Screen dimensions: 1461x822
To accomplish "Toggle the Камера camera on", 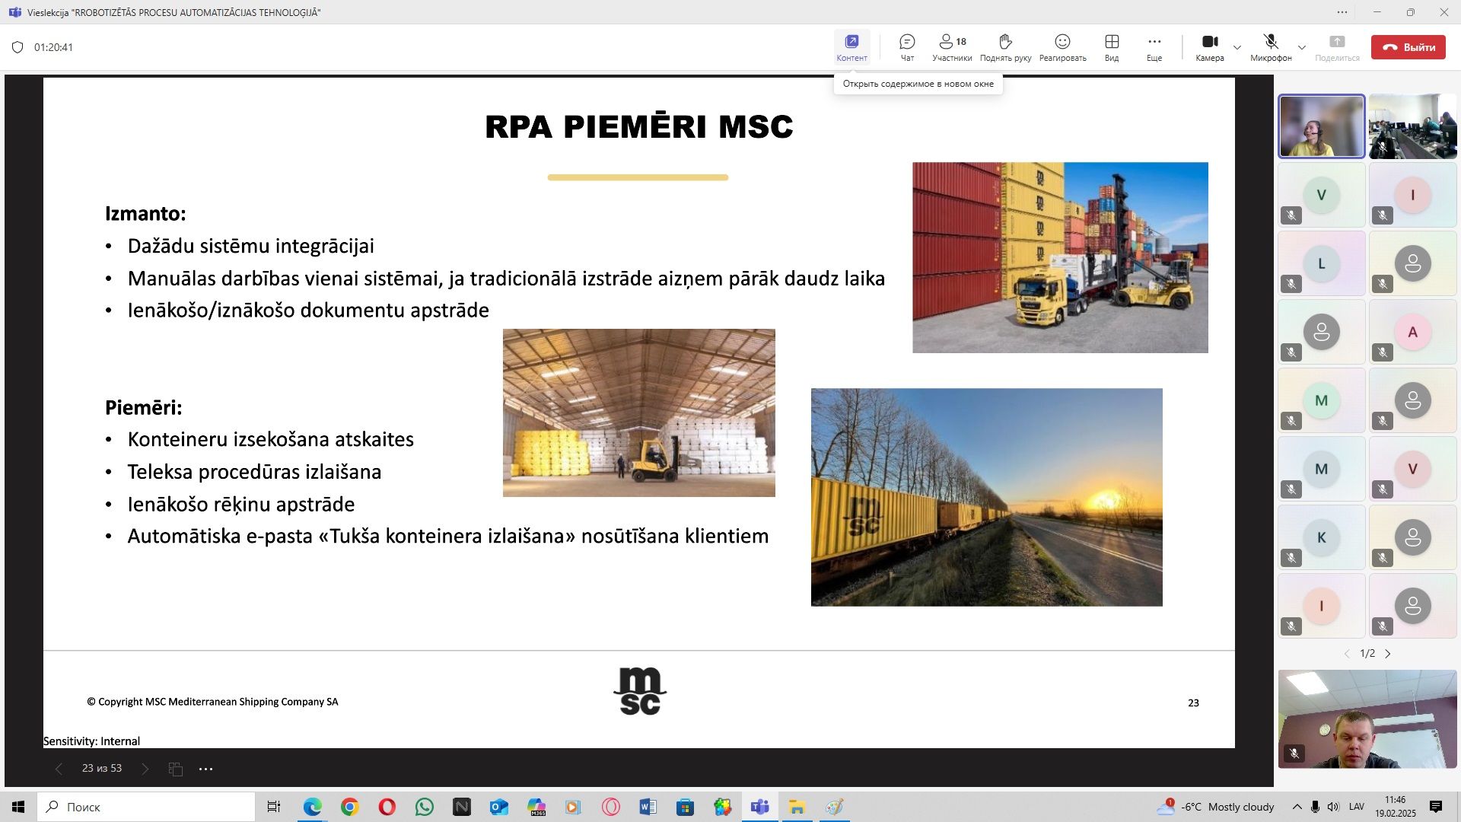I will (x=1209, y=47).
